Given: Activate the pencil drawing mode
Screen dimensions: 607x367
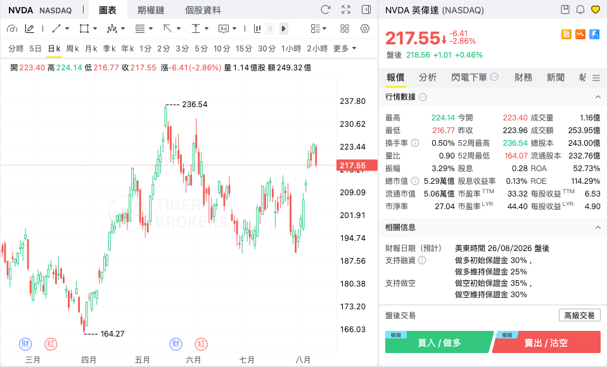Looking at the screenshot, I should tap(29, 29).
